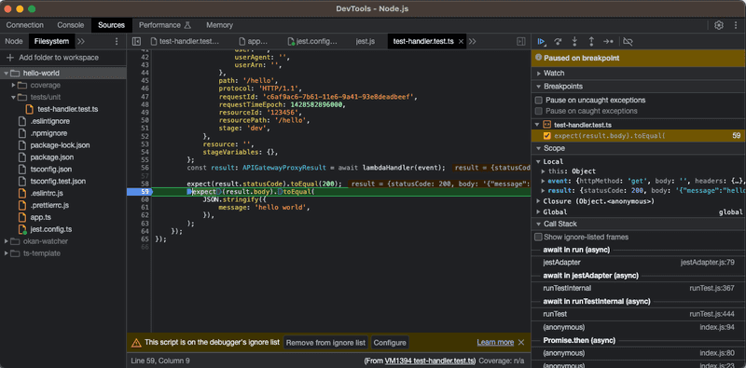This screenshot has height=368, width=746.
Task: Step into next function call
Action: click(x=574, y=42)
